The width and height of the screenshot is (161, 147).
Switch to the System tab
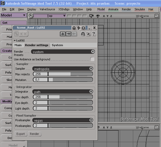[x=57, y=45]
